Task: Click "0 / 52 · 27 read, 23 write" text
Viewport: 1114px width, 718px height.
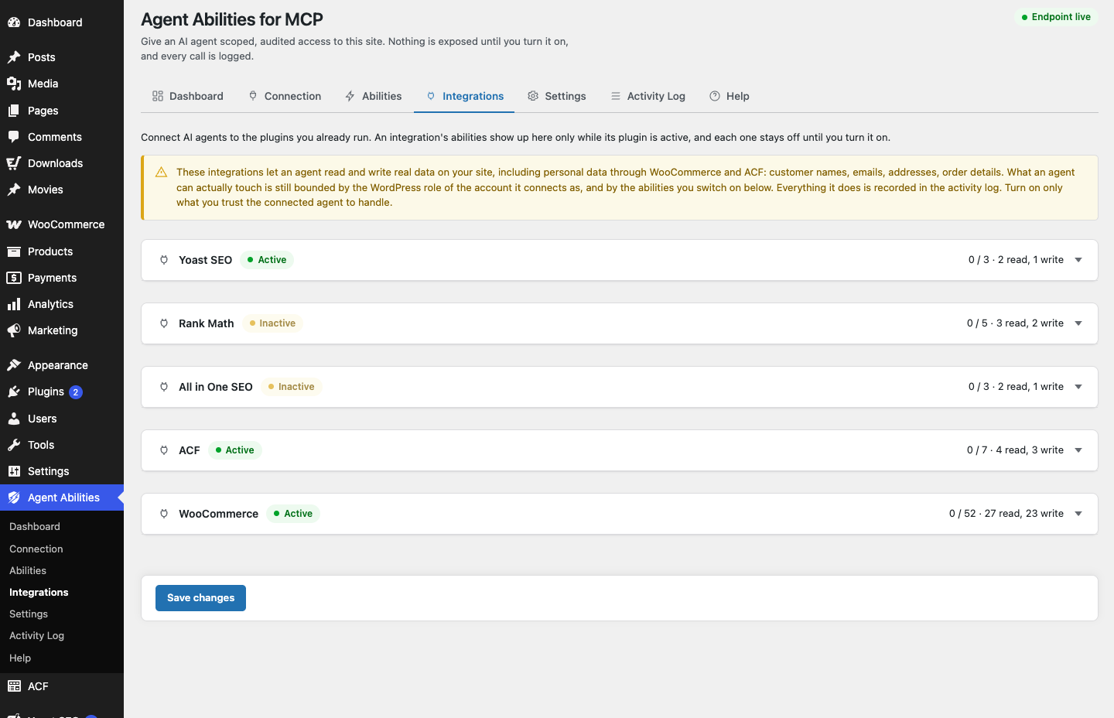Action: point(1006,514)
